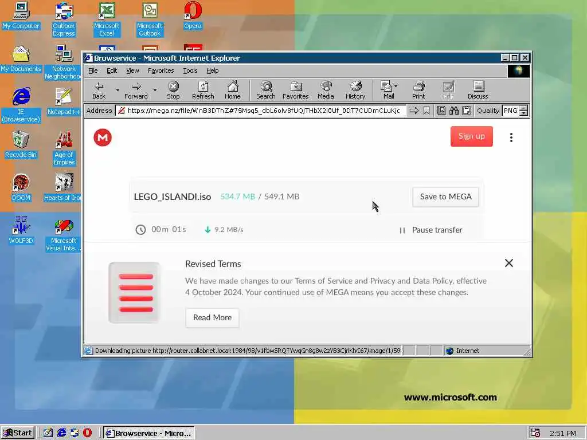Open the Tools menu
The width and height of the screenshot is (587, 440).
tap(190, 70)
